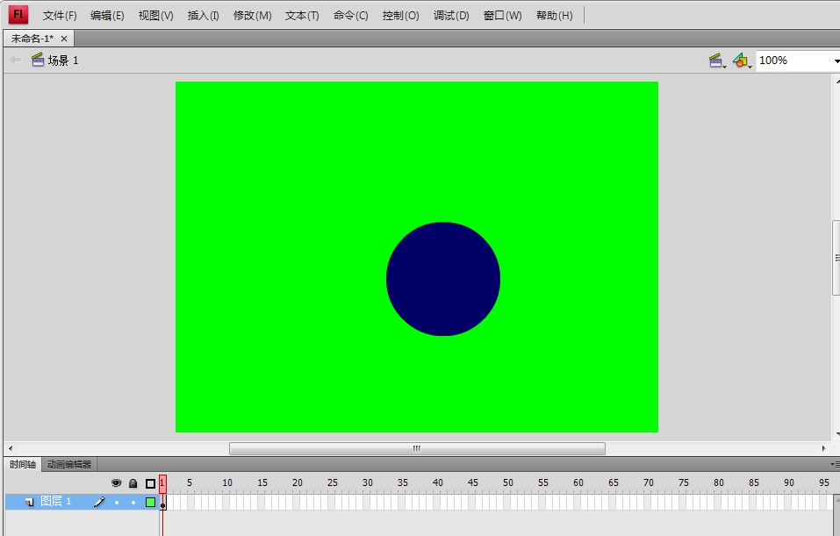Open the 编辑(E) menu
This screenshot has width=840, height=536.
pos(107,16)
